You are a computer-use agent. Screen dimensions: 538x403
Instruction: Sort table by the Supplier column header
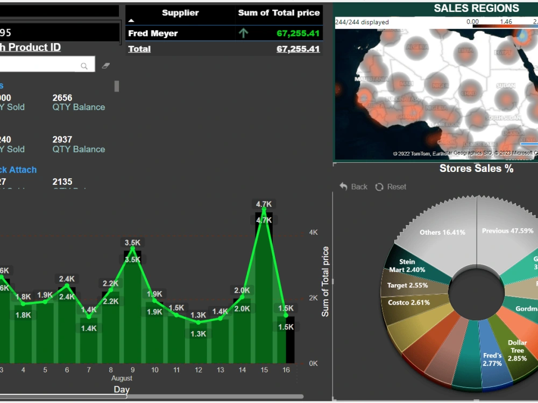(180, 13)
